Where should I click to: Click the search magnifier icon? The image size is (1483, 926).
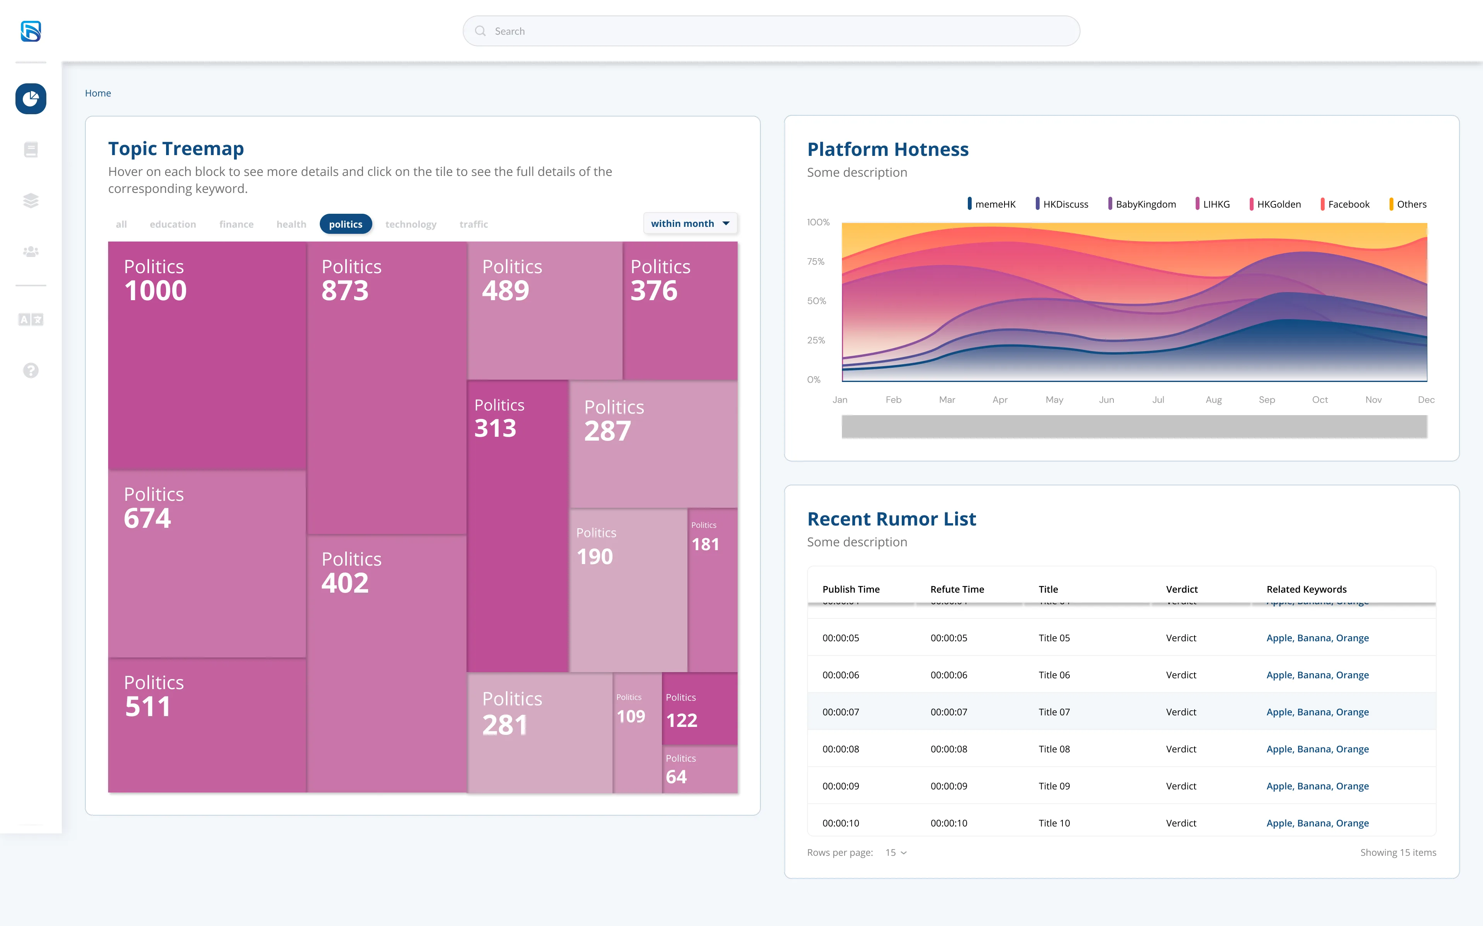(480, 31)
